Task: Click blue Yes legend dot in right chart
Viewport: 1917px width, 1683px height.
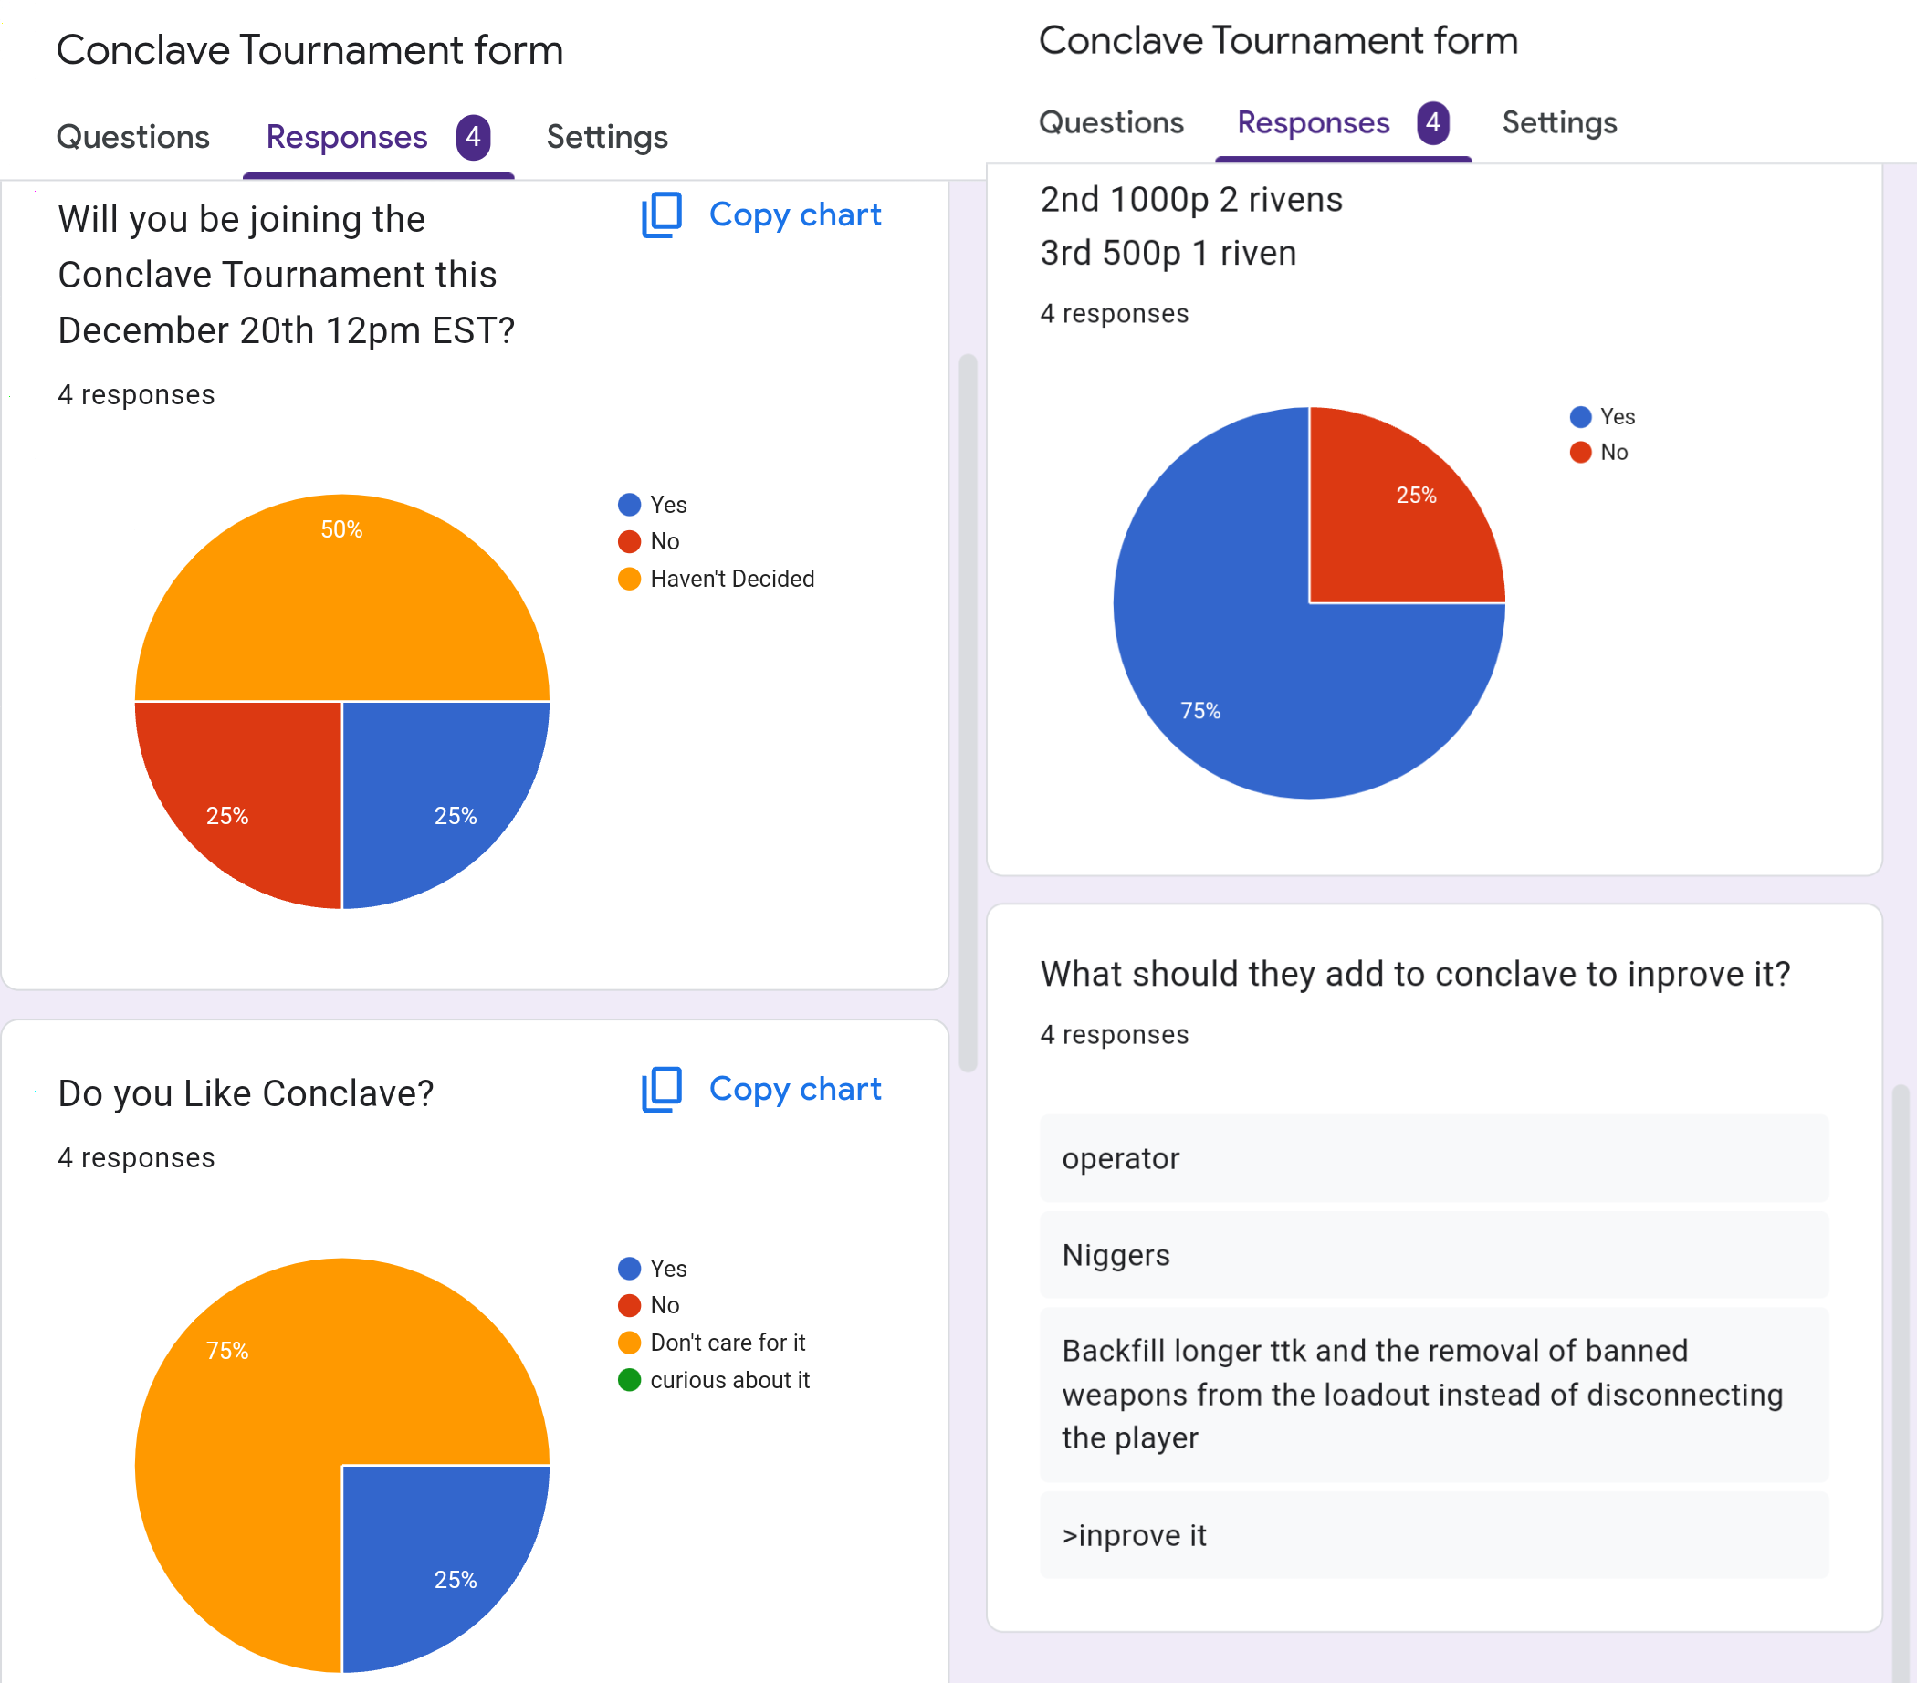Action: coord(1580,416)
